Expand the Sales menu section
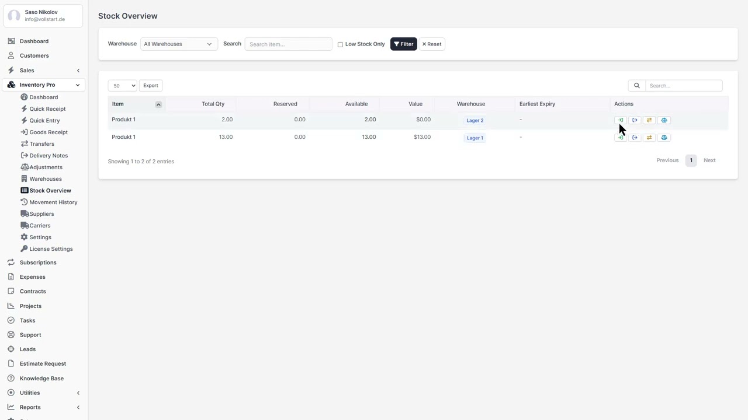This screenshot has height=420, width=748. (78, 71)
